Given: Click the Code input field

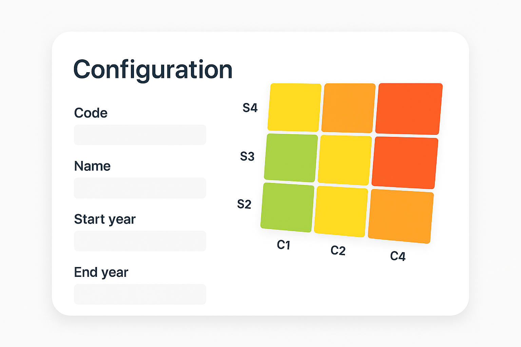Looking at the screenshot, I should click(x=140, y=135).
